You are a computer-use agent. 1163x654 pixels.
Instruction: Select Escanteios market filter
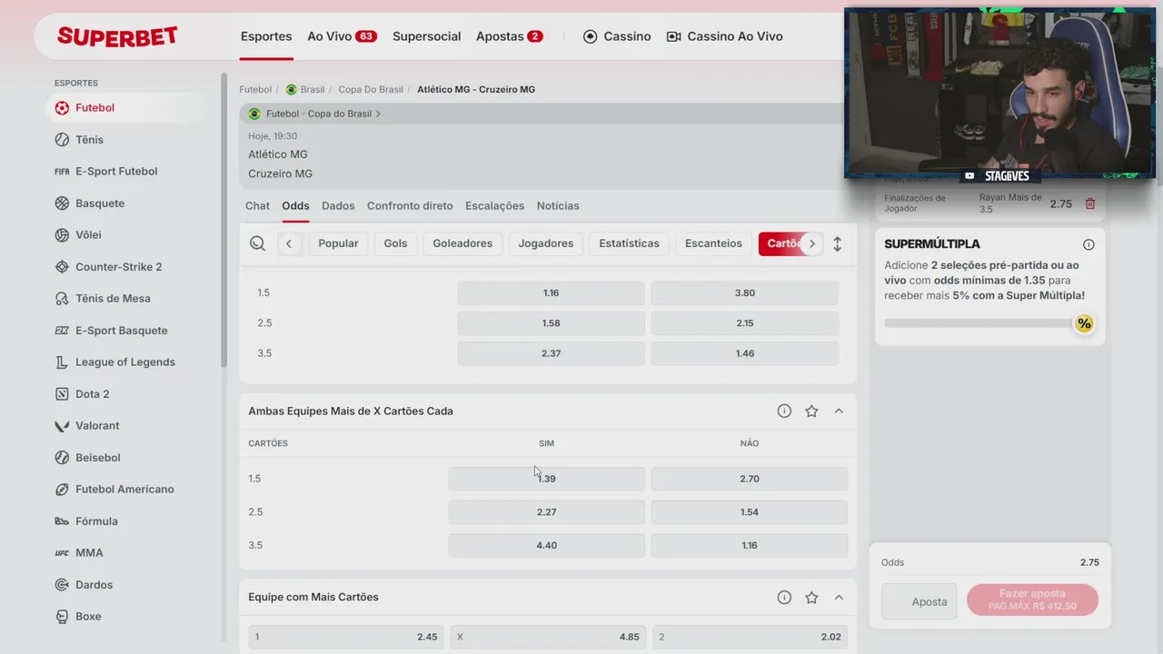coord(713,243)
